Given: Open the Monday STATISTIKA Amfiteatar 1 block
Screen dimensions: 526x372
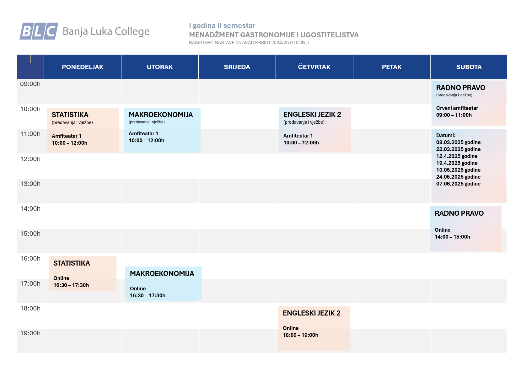Looking at the screenshot, I should click(x=83, y=130).
